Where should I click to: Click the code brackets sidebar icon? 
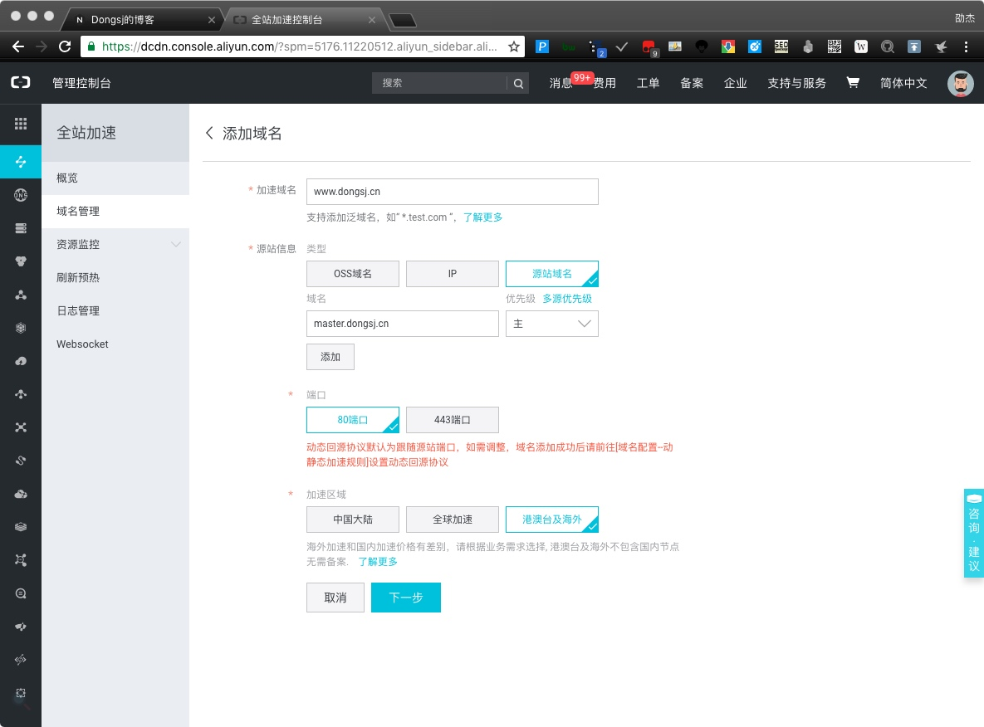point(21,659)
